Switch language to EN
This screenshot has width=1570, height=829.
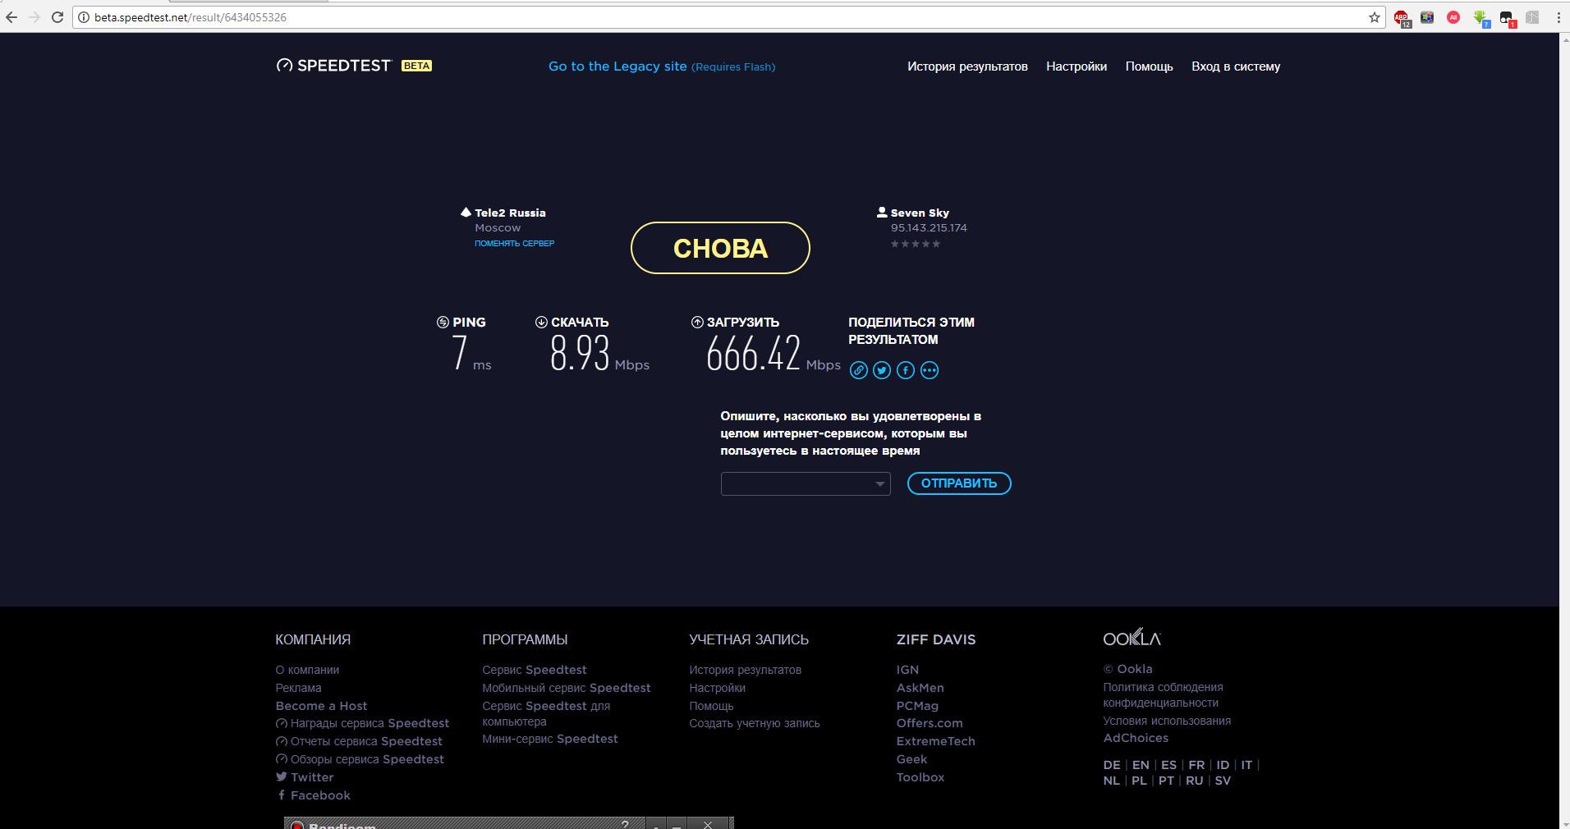1141,765
